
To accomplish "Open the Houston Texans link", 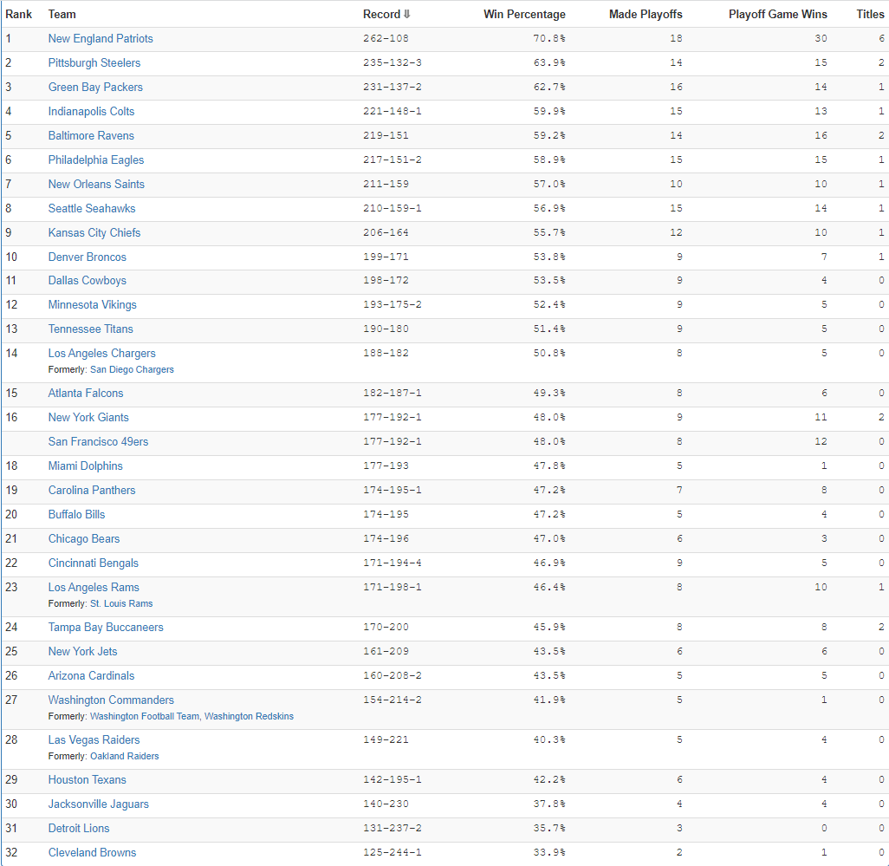I will tap(88, 780).
